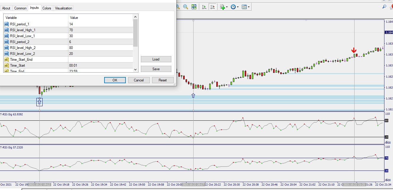Click the search magnifier icon at top right
The height and width of the screenshot is (190, 393).
[x=384, y=6]
